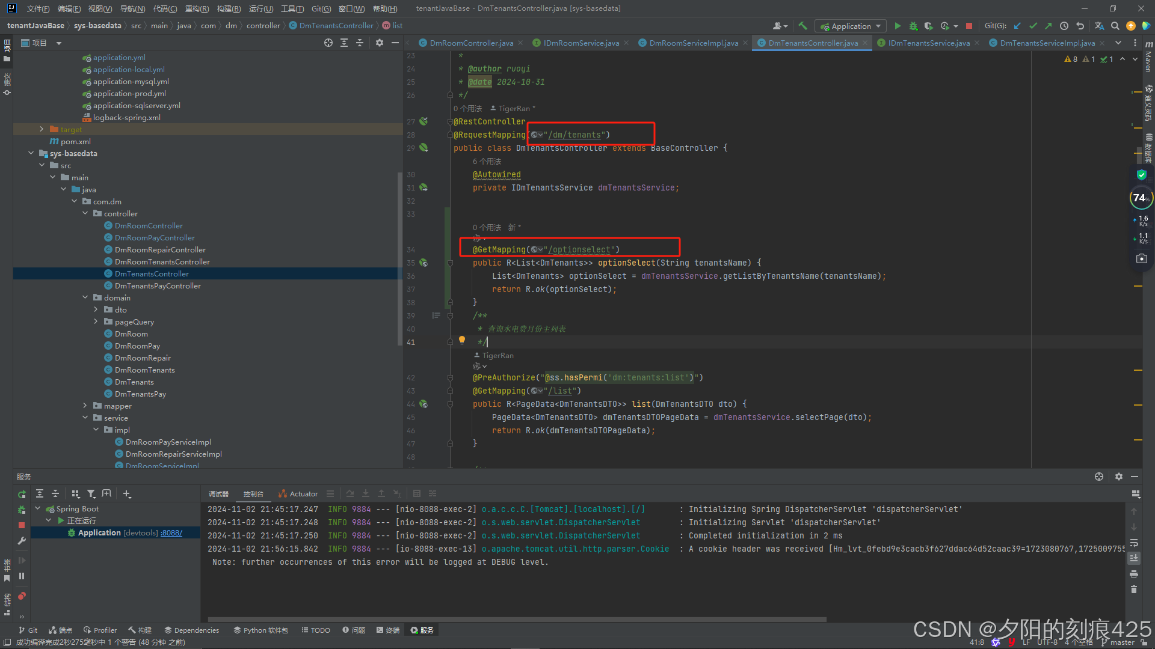Open Git history clock icon
Screen dimensions: 1155x649
[x=1064, y=26]
